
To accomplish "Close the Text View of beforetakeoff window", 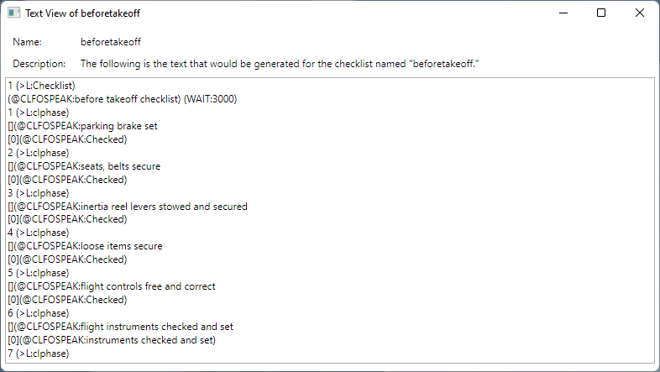I will click(x=639, y=13).
